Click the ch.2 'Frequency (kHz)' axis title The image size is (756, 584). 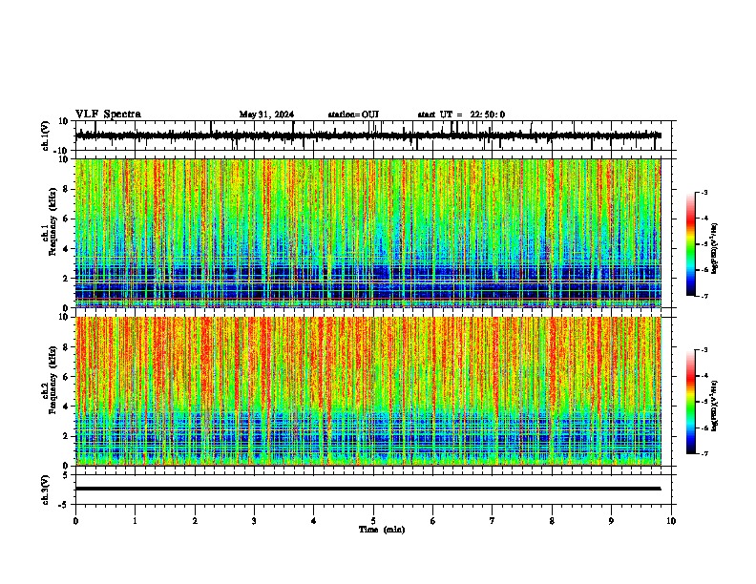pyautogui.click(x=52, y=380)
